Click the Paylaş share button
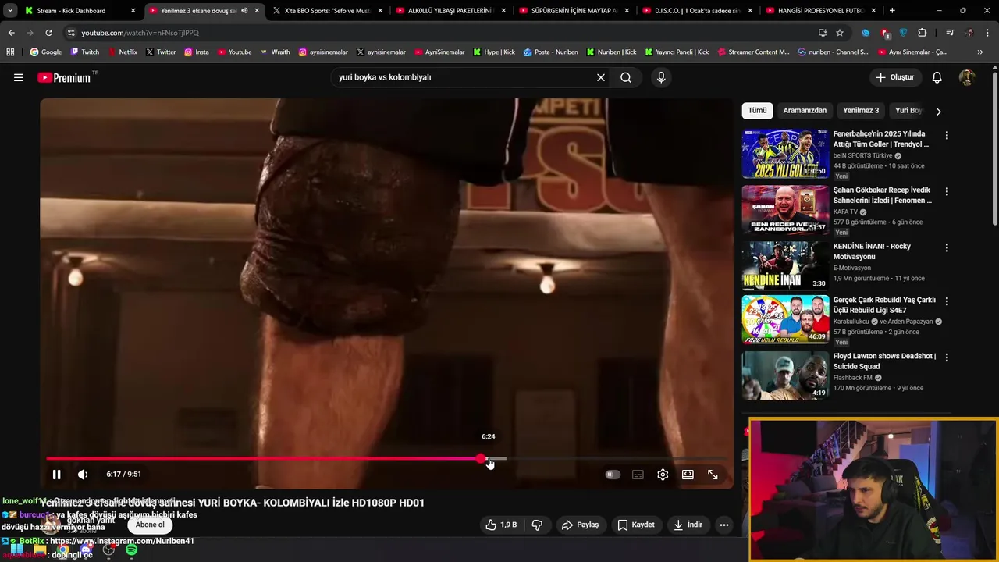The height and width of the screenshot is (562, 999). (x=580, y=525)
